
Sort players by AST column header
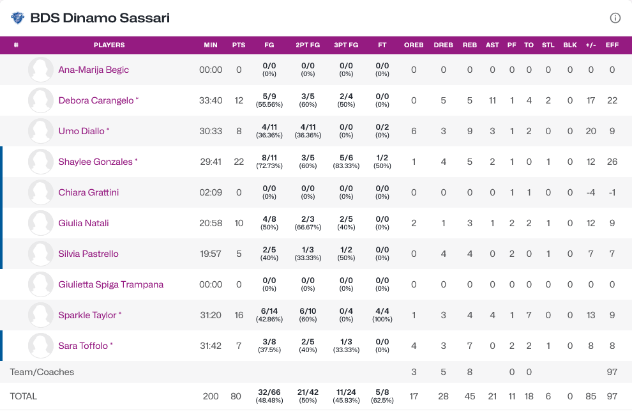[492, 45]
